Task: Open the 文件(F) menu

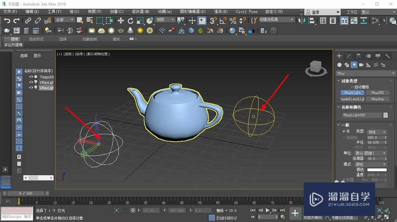Action: (10, 11)
